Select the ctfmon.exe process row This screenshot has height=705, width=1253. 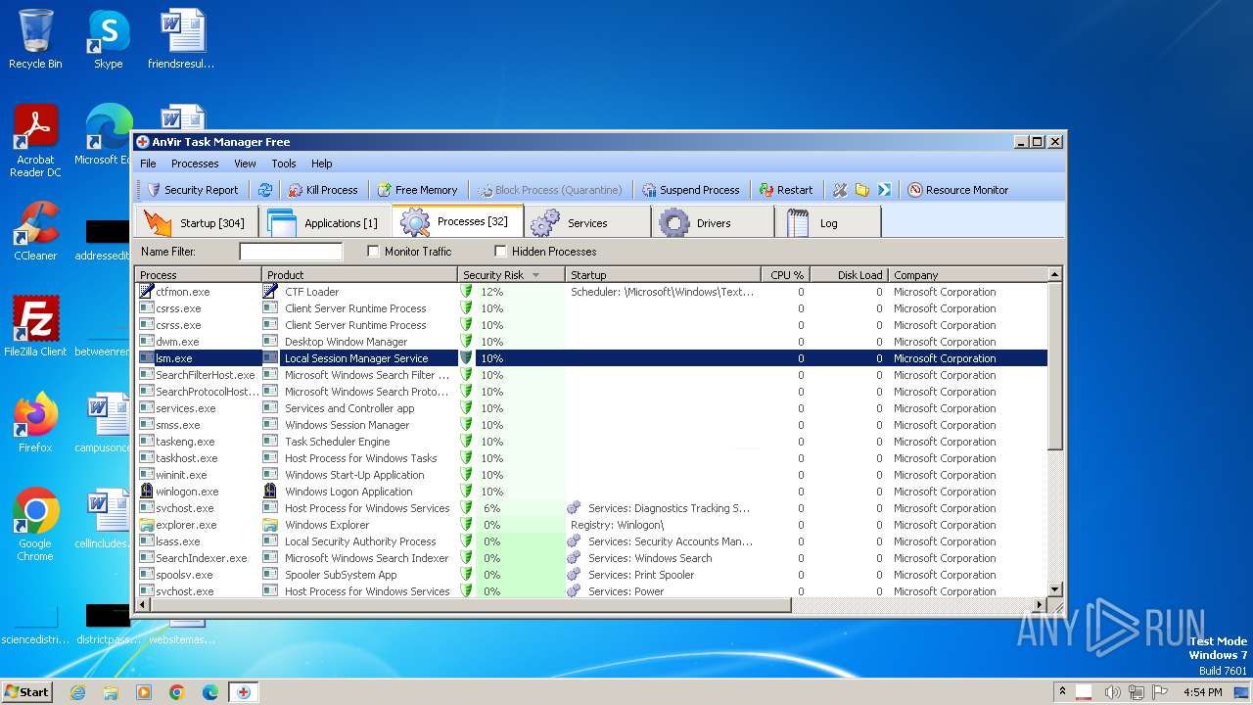click(x=591, y=292)
